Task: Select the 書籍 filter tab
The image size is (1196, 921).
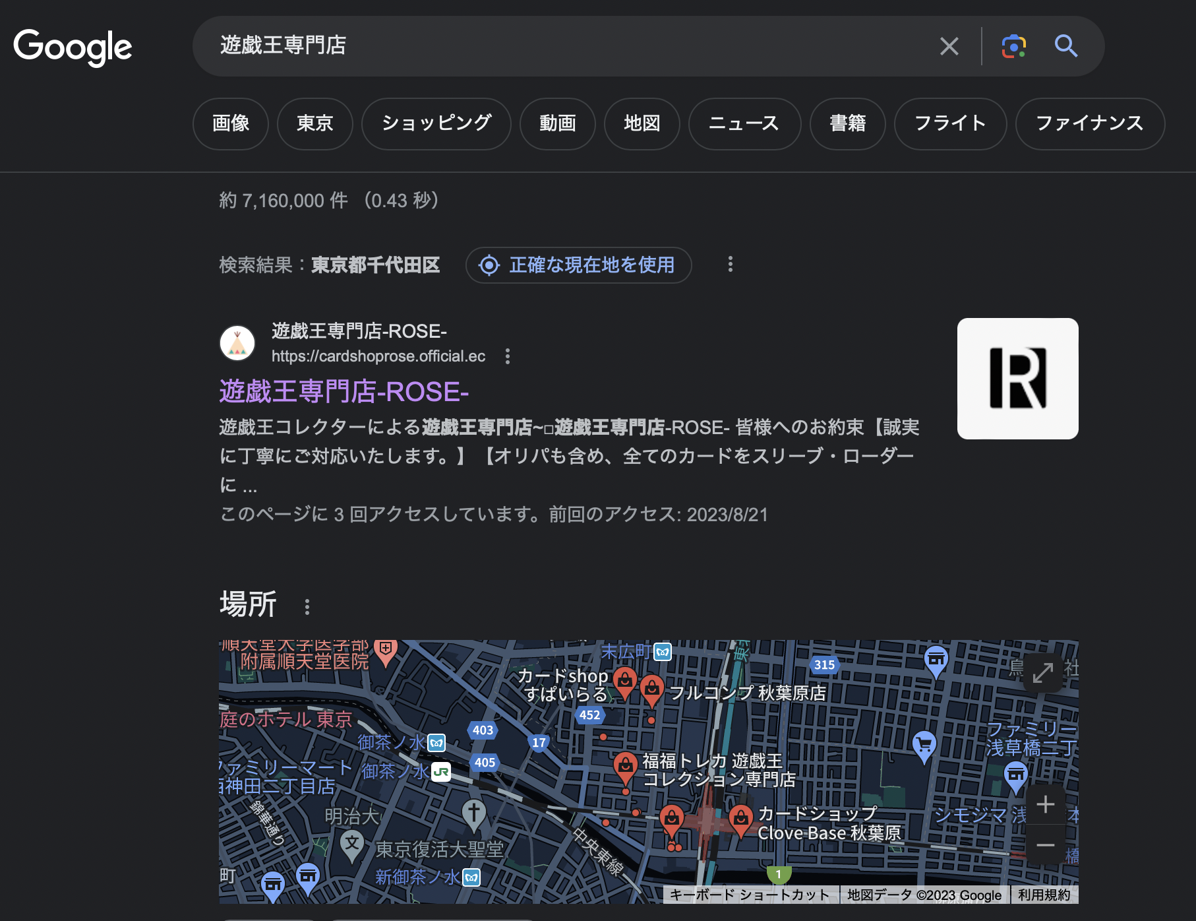Action: point(848,123)
